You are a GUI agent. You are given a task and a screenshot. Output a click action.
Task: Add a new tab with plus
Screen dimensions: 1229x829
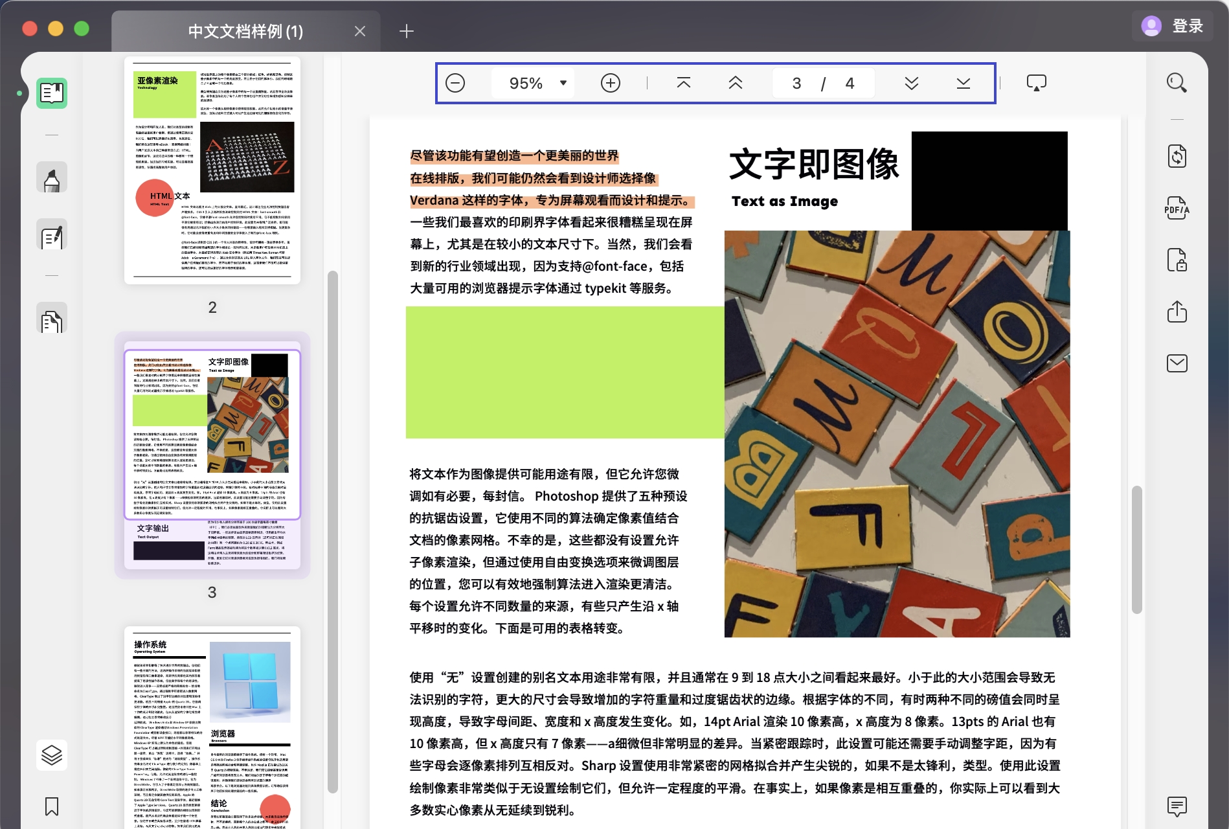pos(406,31)
